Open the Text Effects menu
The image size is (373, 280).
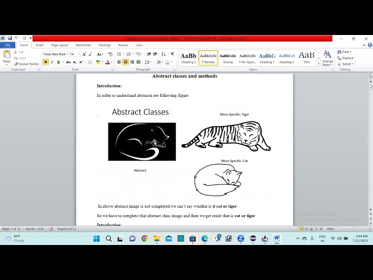tap(90, 62)
